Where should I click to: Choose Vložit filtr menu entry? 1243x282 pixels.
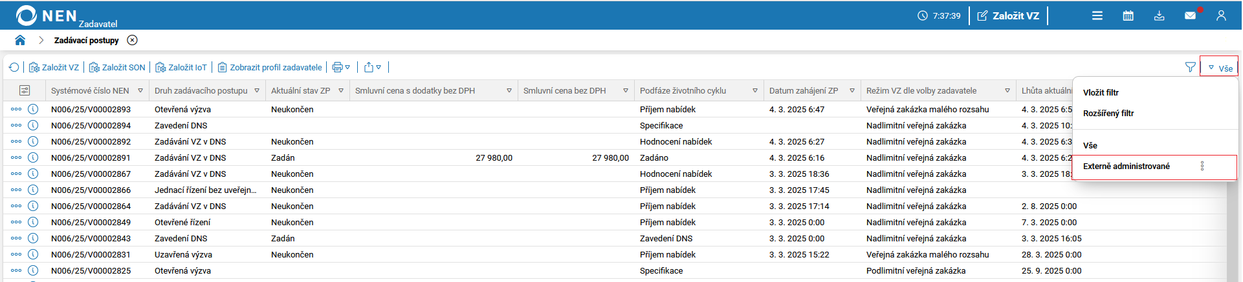[1101, 92]
